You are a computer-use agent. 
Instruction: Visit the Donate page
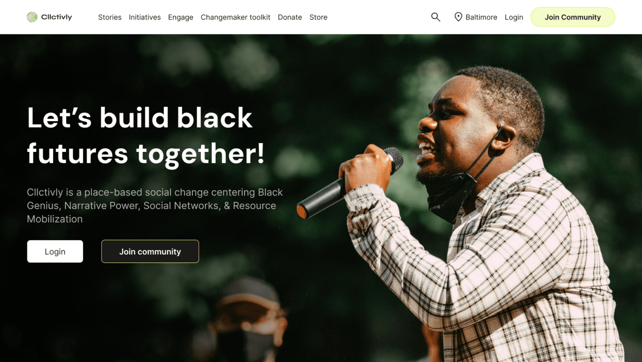[x=290, y=17]
